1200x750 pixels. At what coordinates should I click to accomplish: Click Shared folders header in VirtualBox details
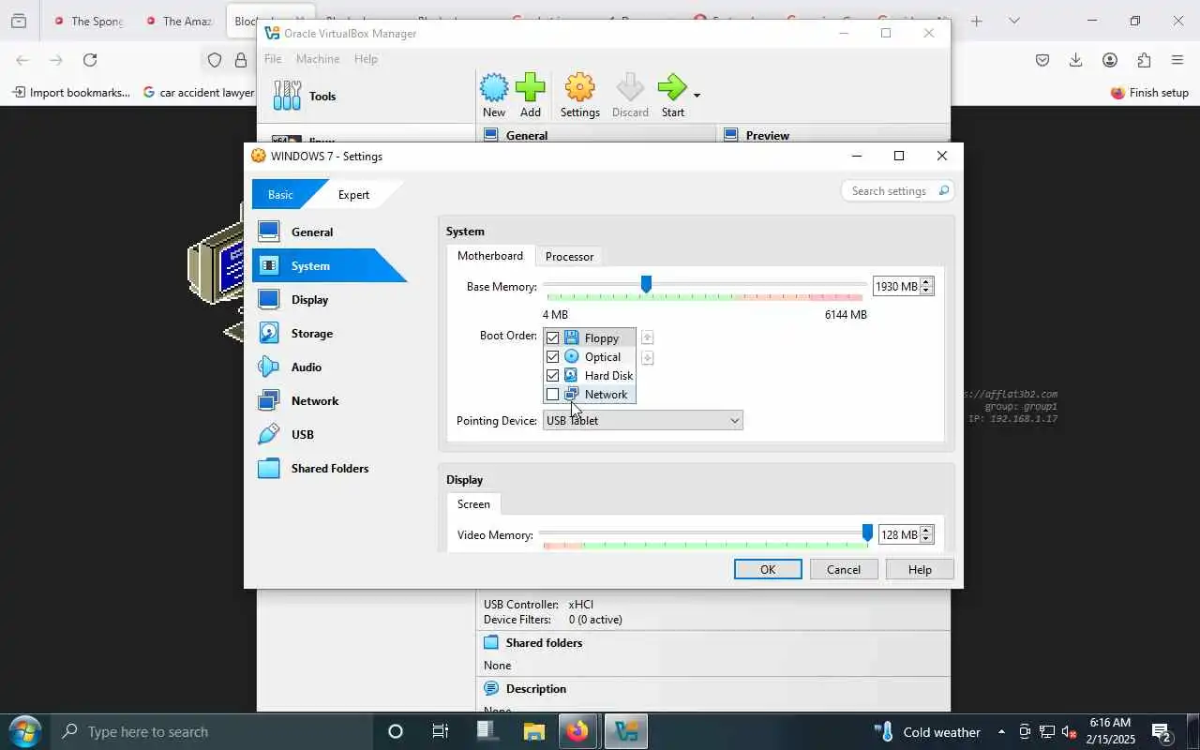(544, 642)
